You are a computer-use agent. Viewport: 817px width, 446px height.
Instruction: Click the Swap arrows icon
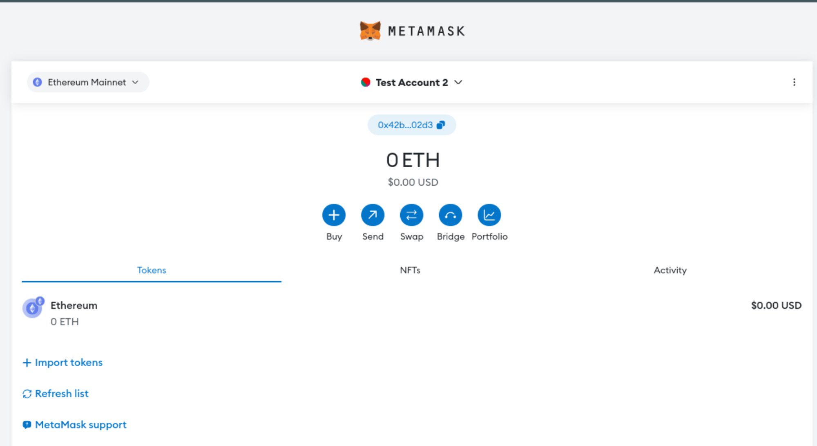(x=411, y=215)
